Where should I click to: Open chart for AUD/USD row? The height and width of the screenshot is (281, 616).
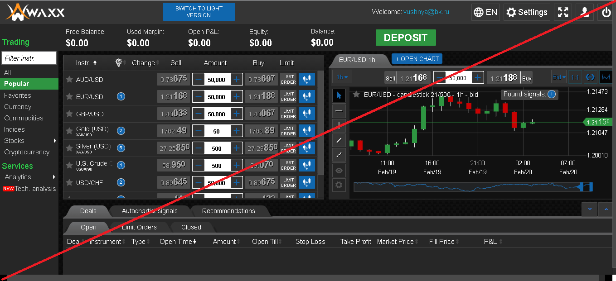click(x=307, y=79)
